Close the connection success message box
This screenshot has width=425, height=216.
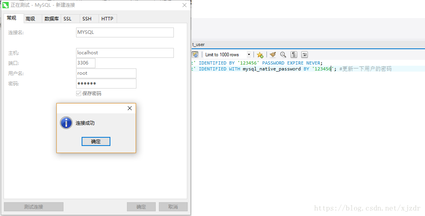(130, 108)
